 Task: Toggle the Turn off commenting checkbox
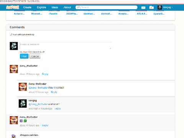pyautogui.click(x=11, y=34)
